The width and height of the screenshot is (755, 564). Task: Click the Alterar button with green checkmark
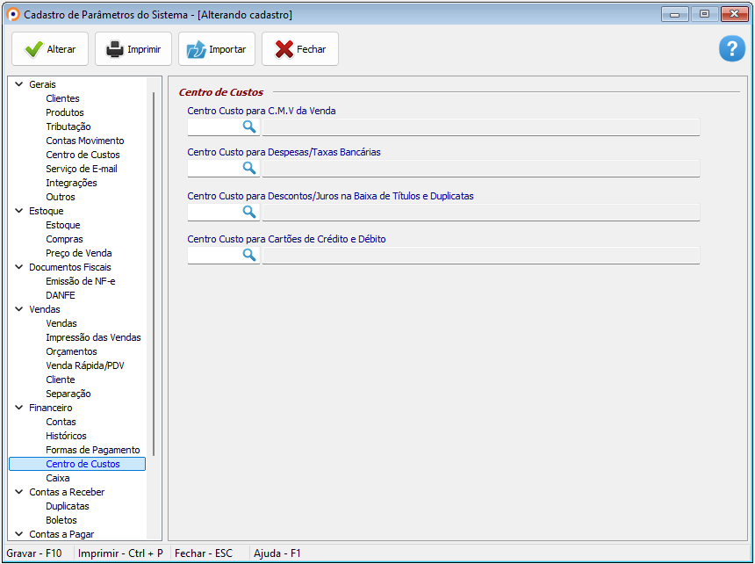point(50,49)
